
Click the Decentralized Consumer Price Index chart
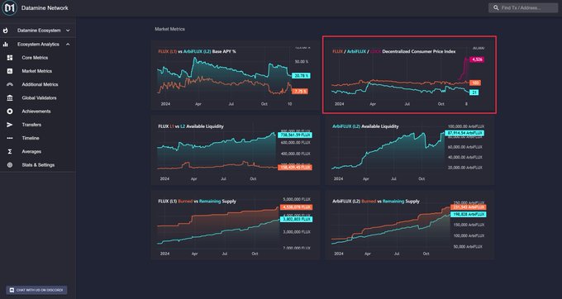pyautogui.click(x=409, y=75)
